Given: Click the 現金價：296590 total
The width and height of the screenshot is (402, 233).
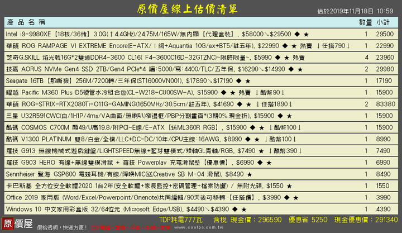Looking at the screenshot, I should click(x=256, y=220).
